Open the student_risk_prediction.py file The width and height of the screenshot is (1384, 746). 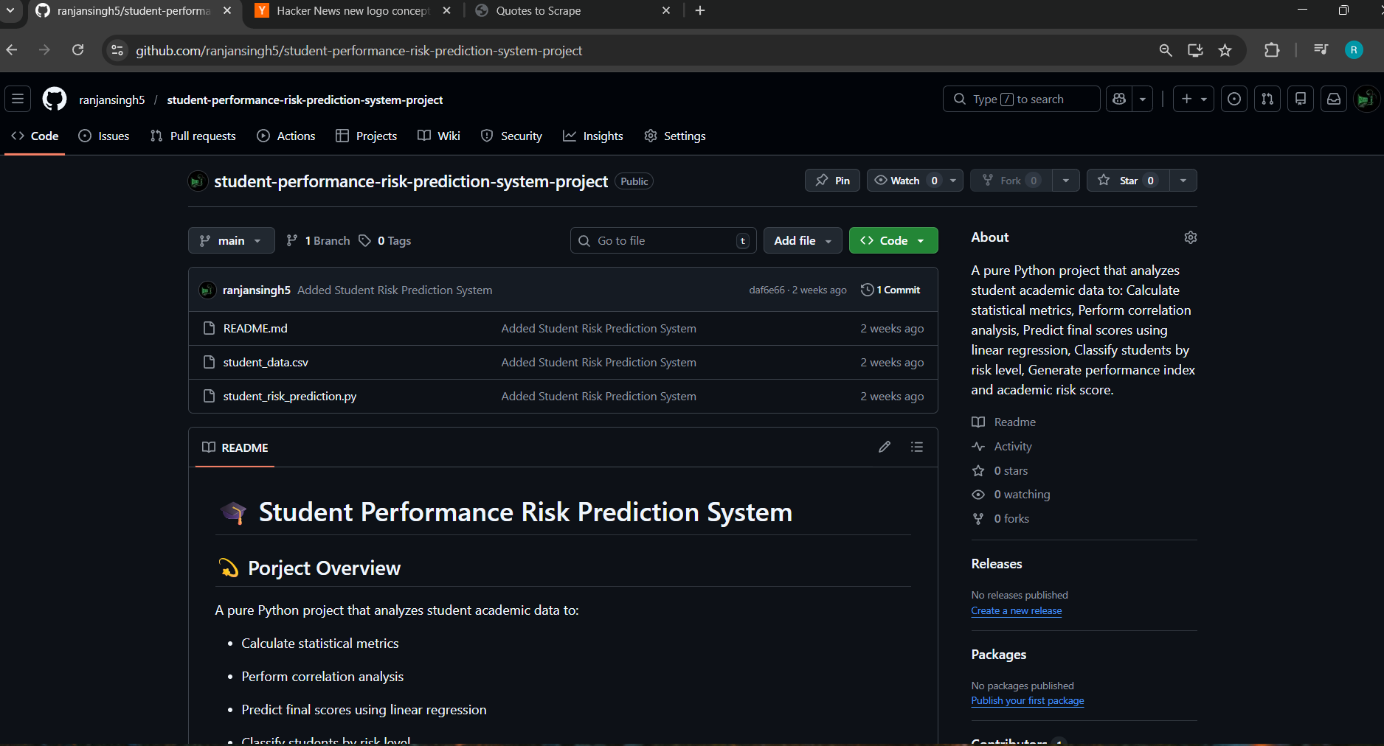[289, 396]
